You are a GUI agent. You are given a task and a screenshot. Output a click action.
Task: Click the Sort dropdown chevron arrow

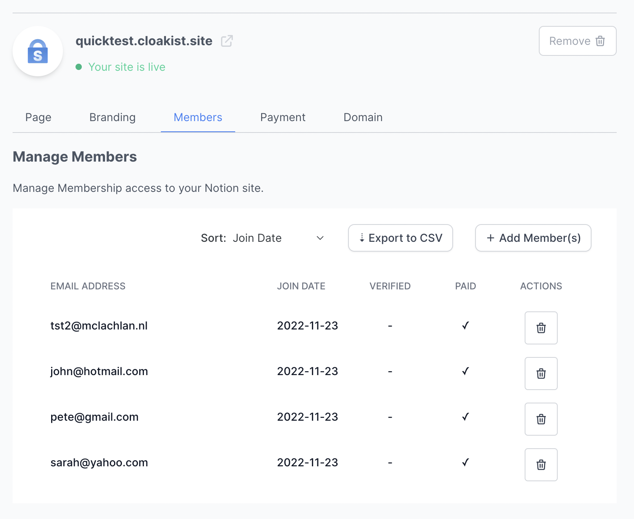(320, 238)
